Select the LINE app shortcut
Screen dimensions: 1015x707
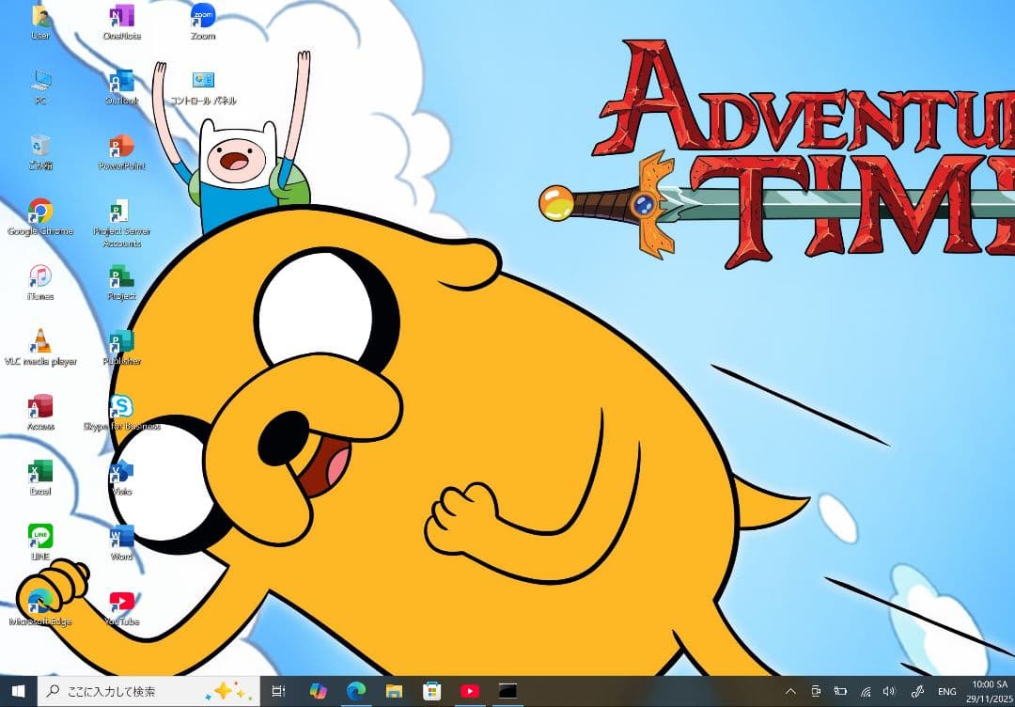tap(39, 536)
